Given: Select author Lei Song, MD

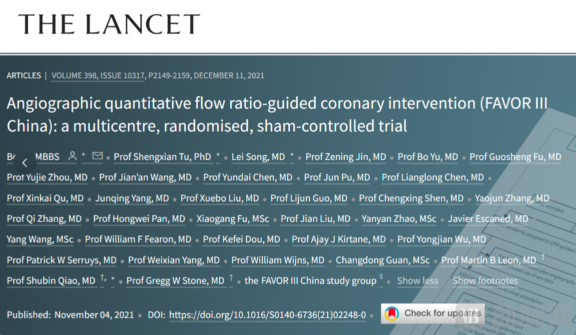Looking at the screenshot, I should click(x=258, y=157).
